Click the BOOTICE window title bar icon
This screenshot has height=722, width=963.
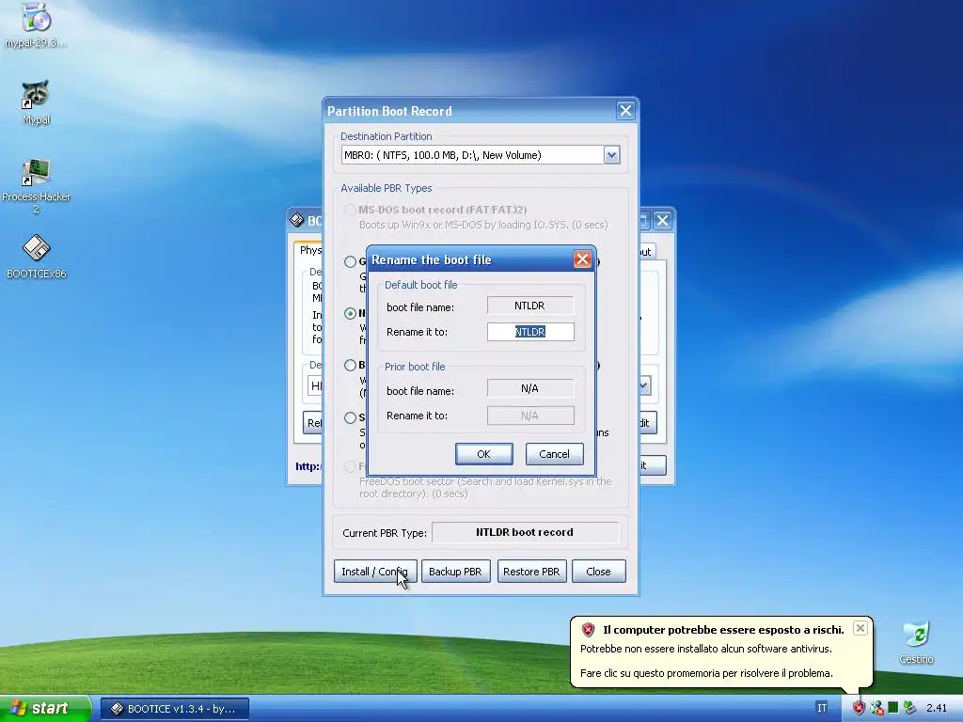(297, 220)
